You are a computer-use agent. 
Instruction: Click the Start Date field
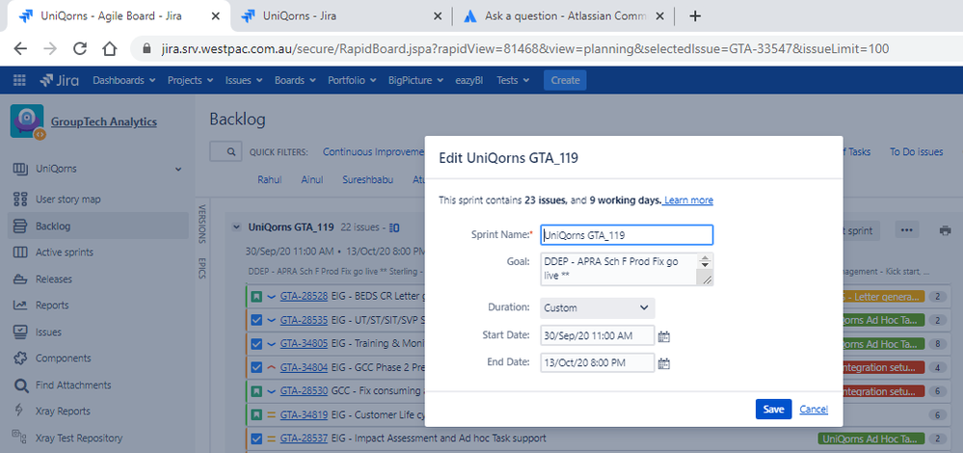click(597, 335)
